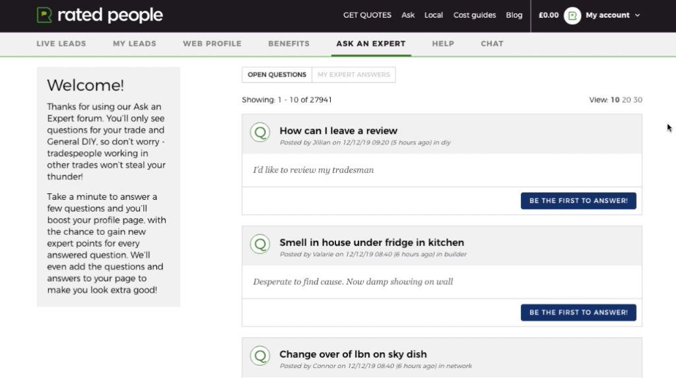
Task: Open the Web Profile section
Action: pos(212,44)
